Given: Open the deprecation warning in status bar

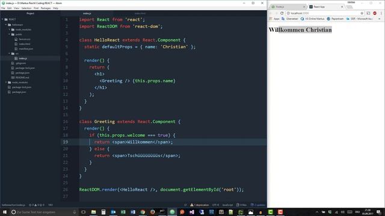Looking at the screenshot, I should pos(199,205).
